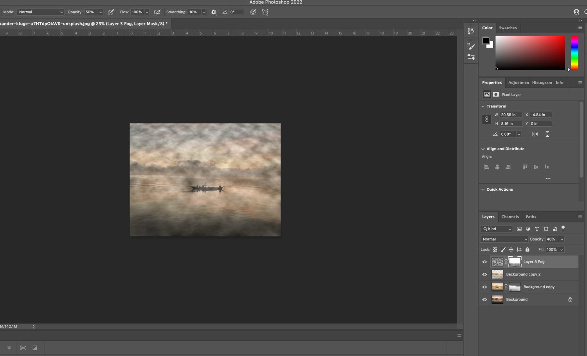Open the History panel icon

pyautogui.click(x=471, y=31)
